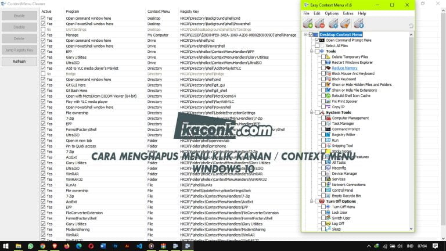Click the Restart Windows Explorer globe icon
This screenshot has height=251, width=446.
click(328, 62)
